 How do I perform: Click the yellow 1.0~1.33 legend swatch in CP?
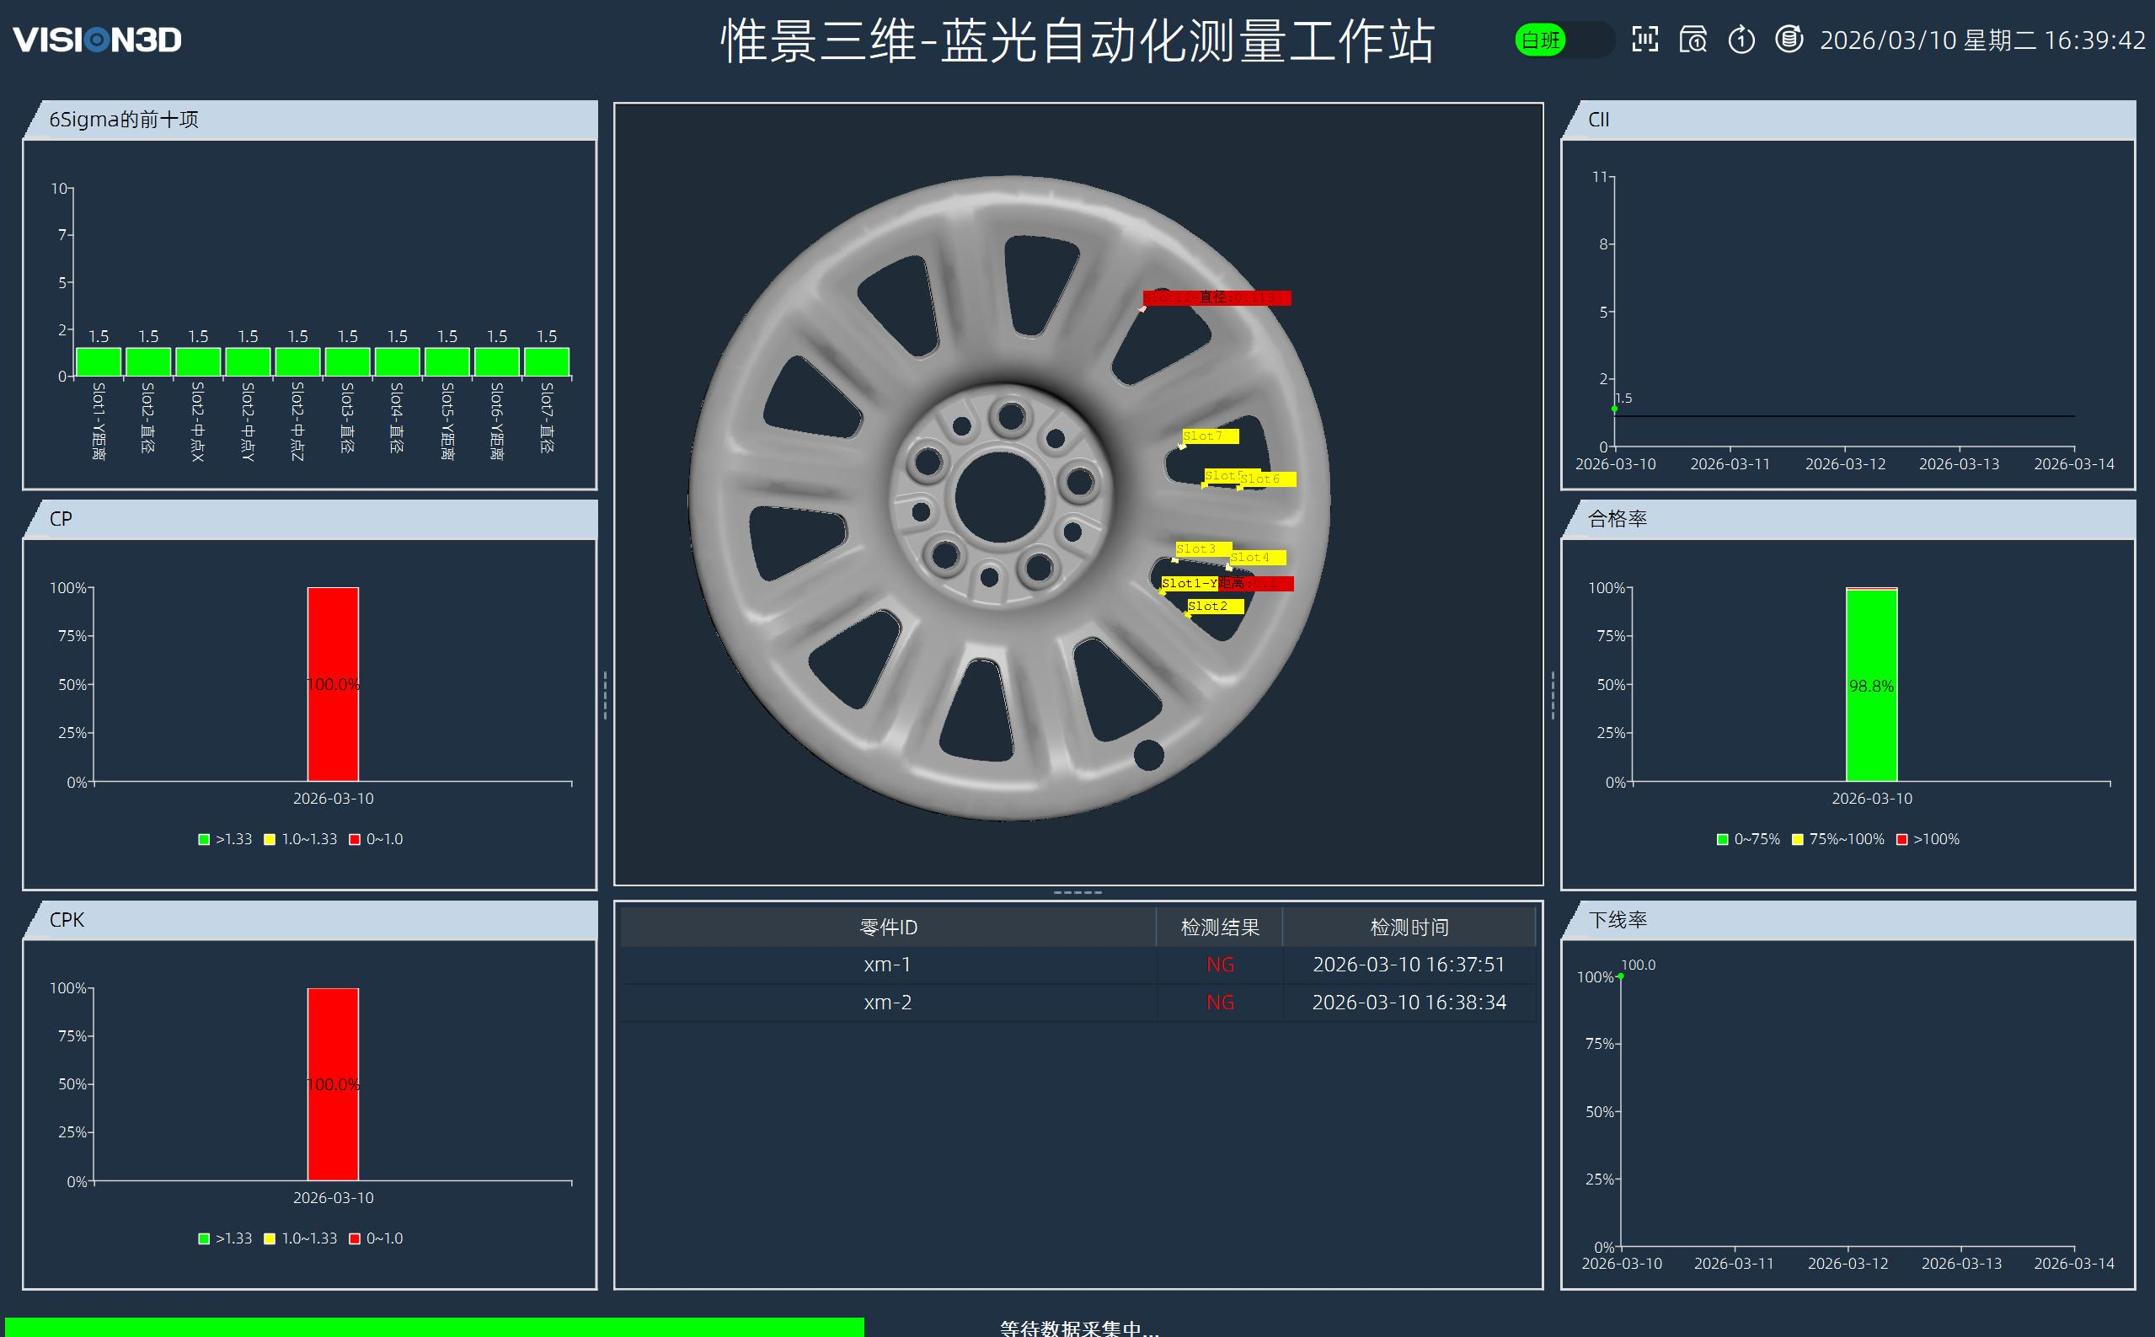point(270,839)
